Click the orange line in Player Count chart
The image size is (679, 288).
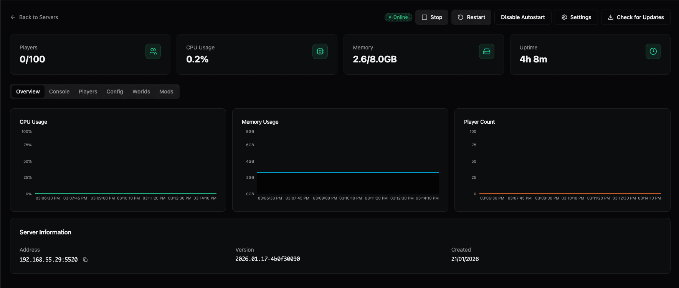coord(570,194)
